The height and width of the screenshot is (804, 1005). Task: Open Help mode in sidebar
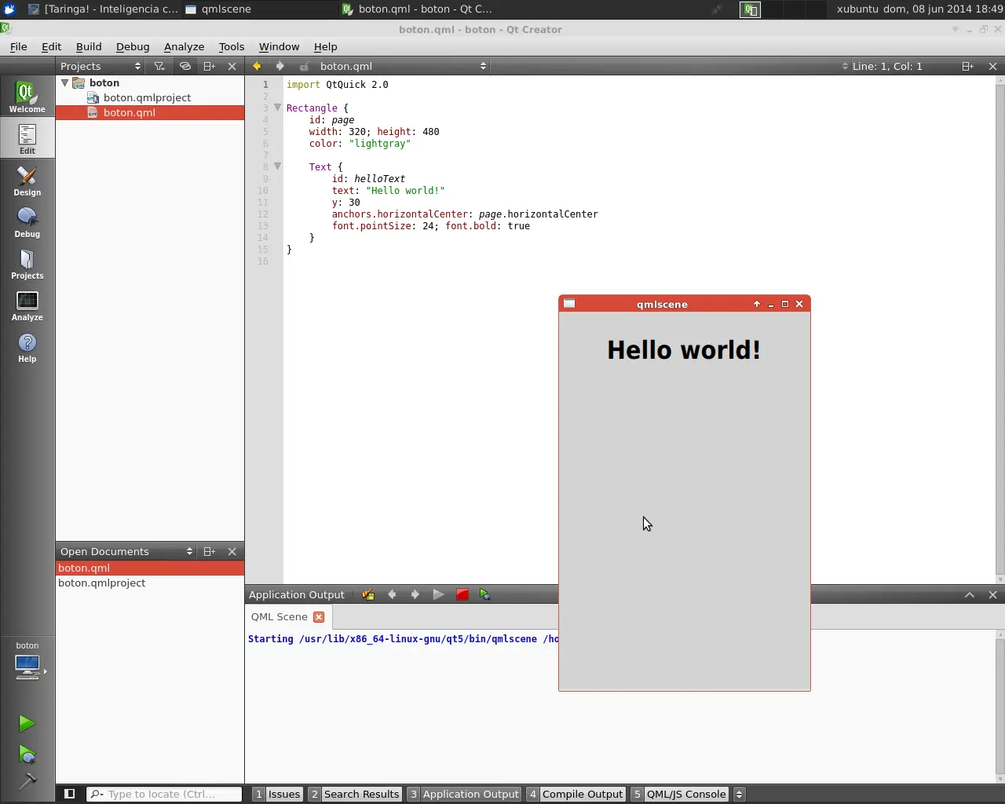[27, 347]
